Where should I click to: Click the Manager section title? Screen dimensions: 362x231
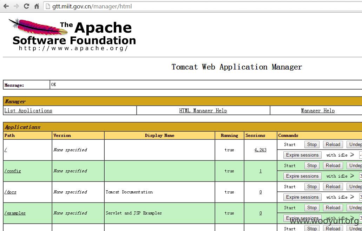pyautogui.click(x=15, y=101)
